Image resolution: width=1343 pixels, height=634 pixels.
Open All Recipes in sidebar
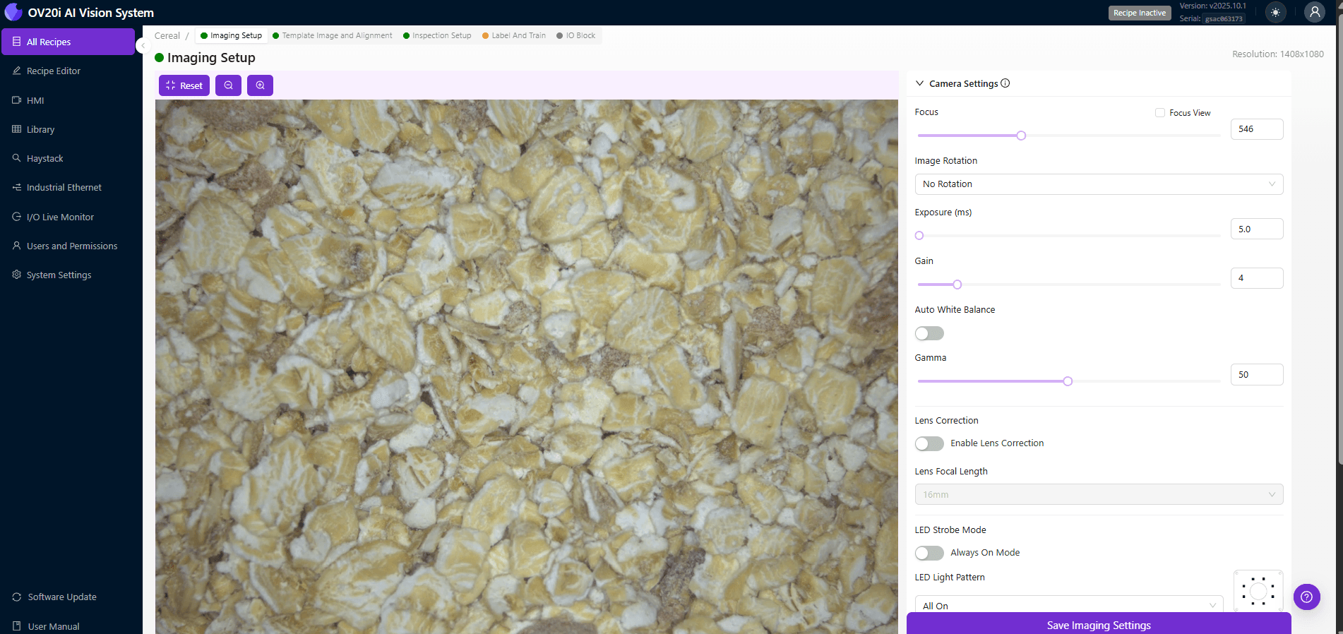[x=68, y=42]
